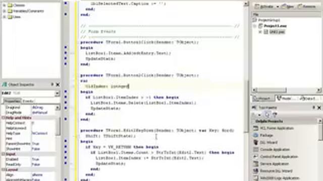This screenshot has width=323, height=181.
Task: Open the Edit2 component selector dropdown
Action: pos(57,94)
